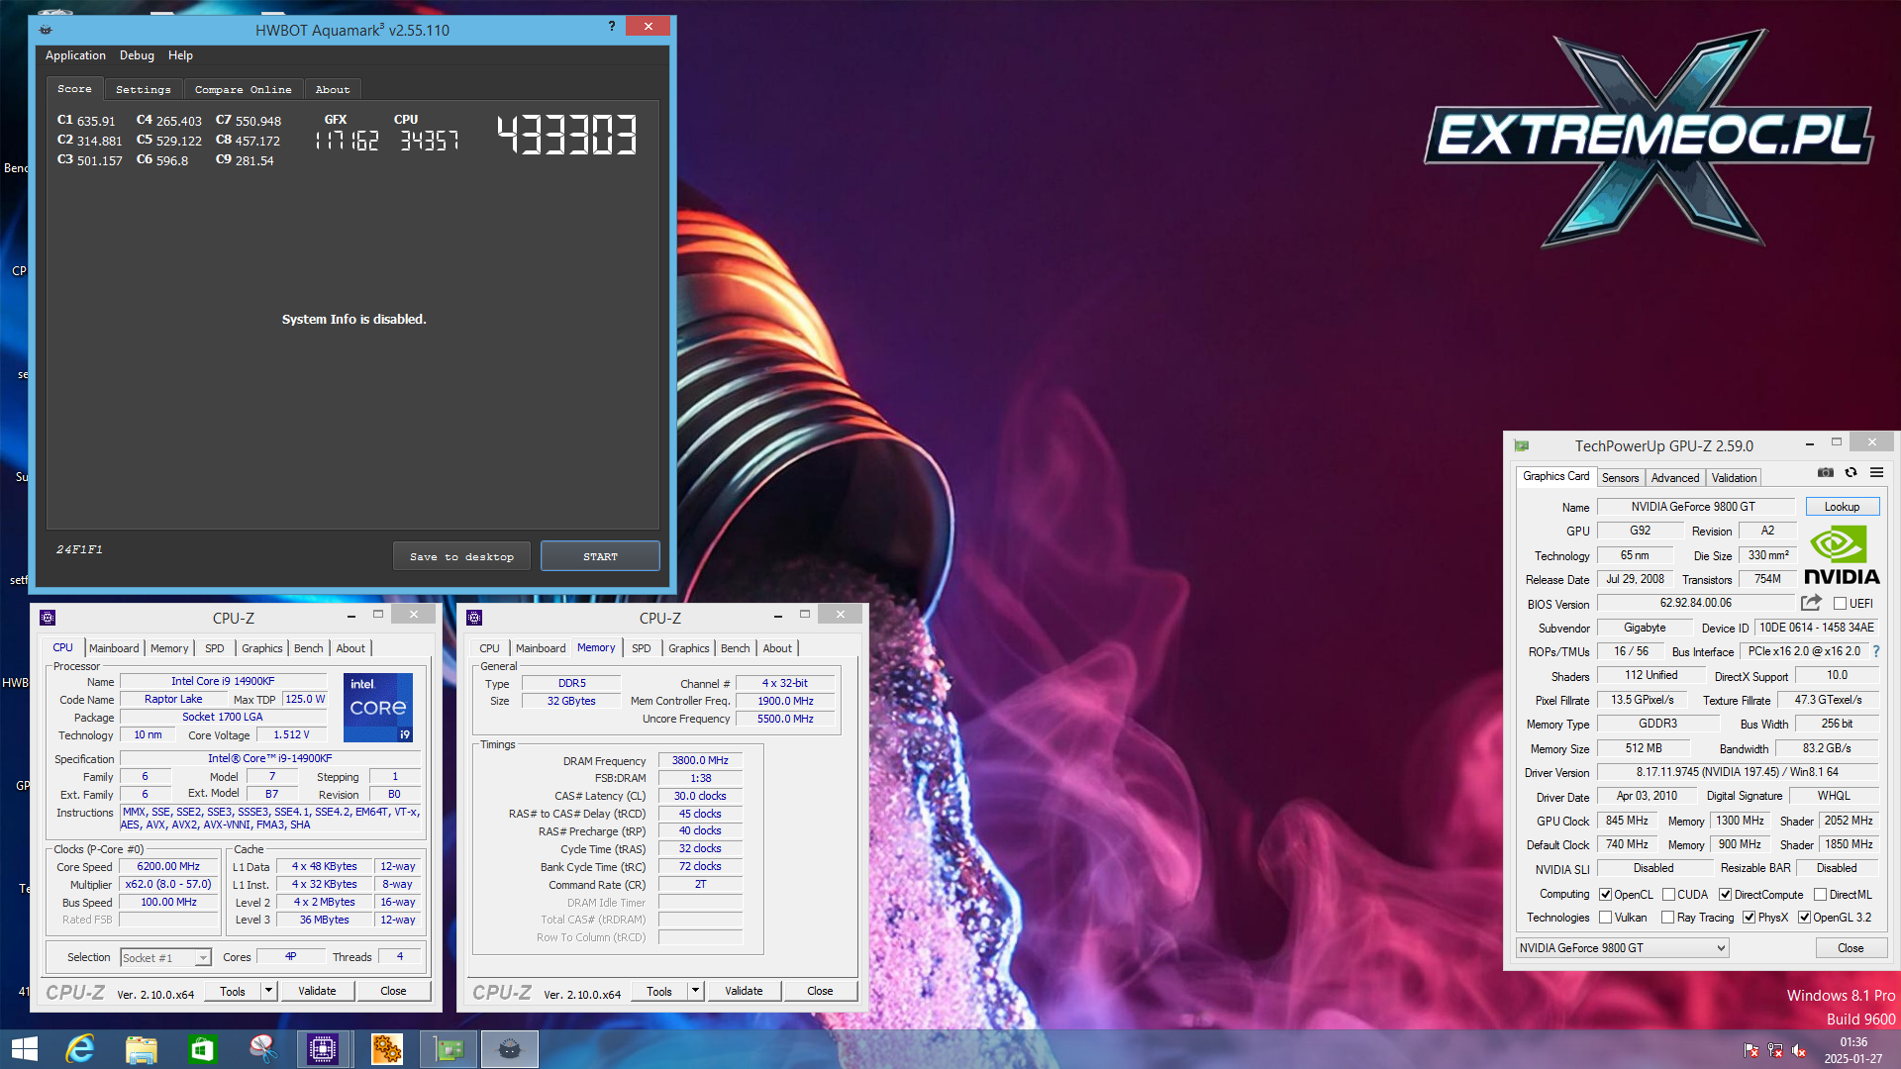
Task: Click Close in the left CPU-Z window
Action: coord(393,991)
